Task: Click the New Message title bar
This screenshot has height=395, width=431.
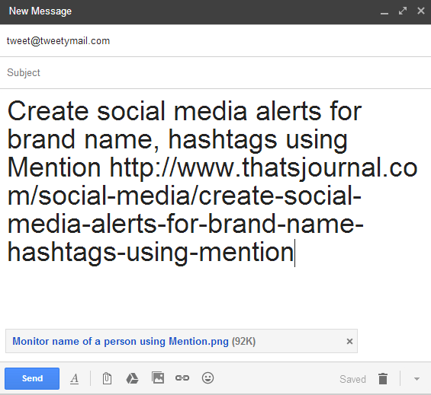Action: point(215,11)
